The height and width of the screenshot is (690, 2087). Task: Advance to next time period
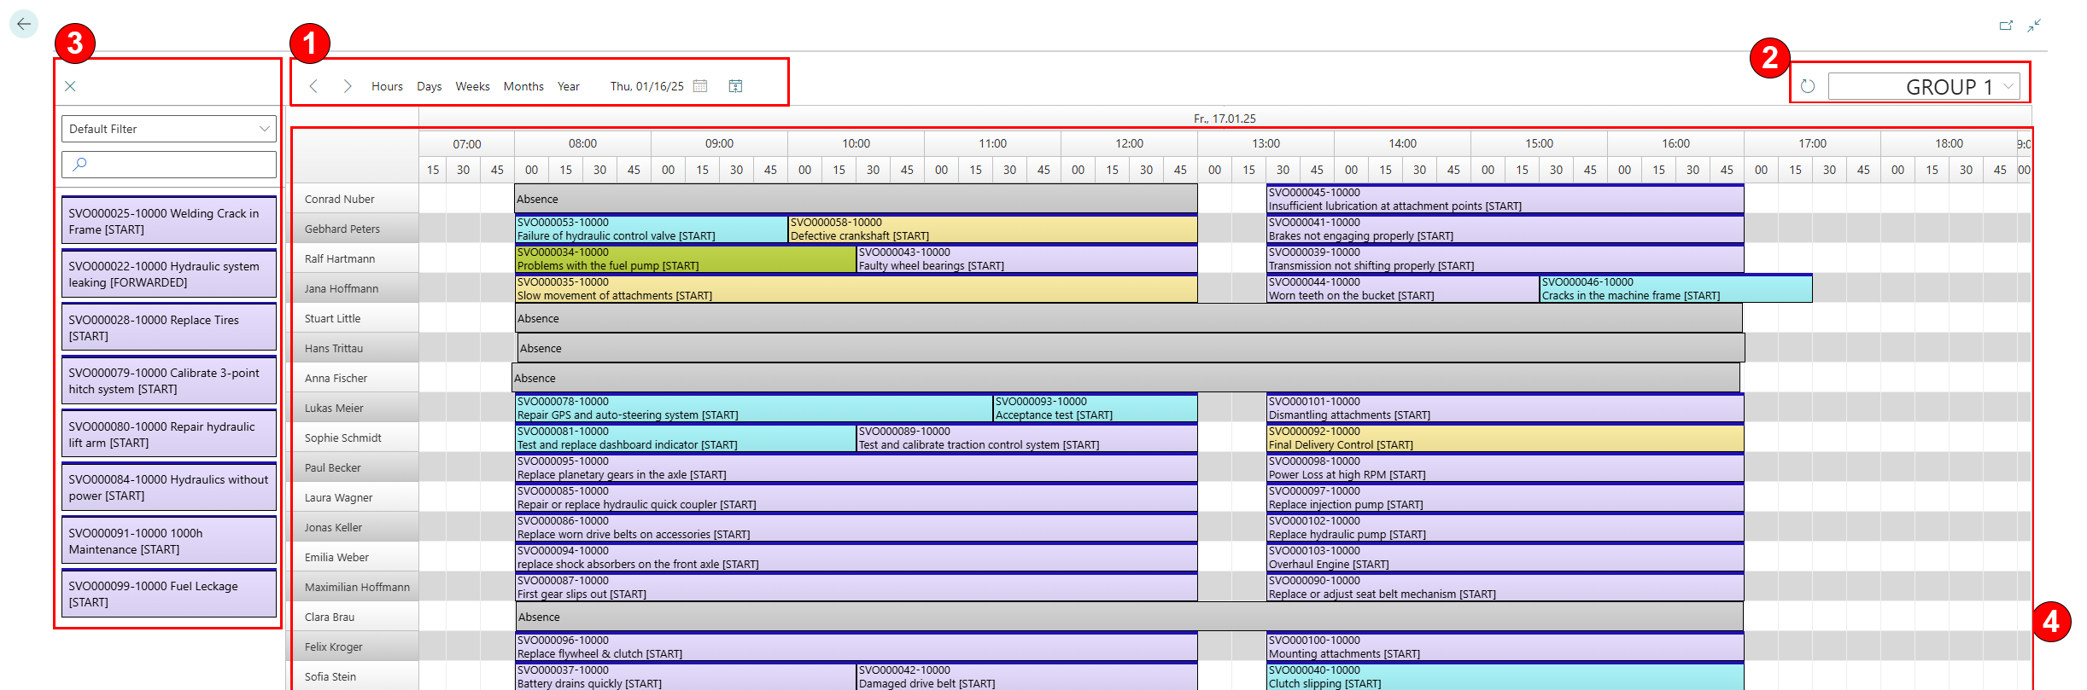347,86
